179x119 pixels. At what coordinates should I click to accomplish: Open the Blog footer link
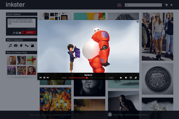(38, 115)
